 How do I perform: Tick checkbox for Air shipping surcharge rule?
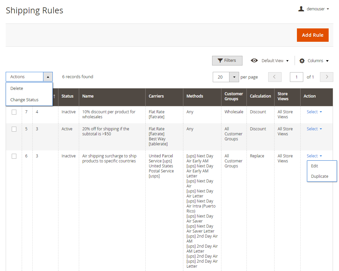pyautogui.click(x=14, y=156)
